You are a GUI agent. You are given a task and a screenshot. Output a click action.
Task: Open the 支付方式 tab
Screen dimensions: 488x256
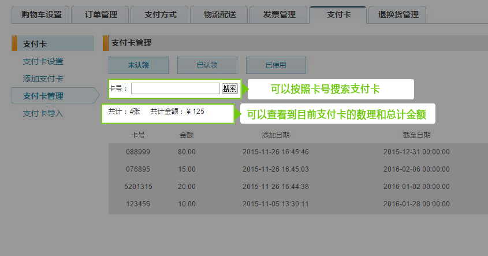[x=159, y=14]
